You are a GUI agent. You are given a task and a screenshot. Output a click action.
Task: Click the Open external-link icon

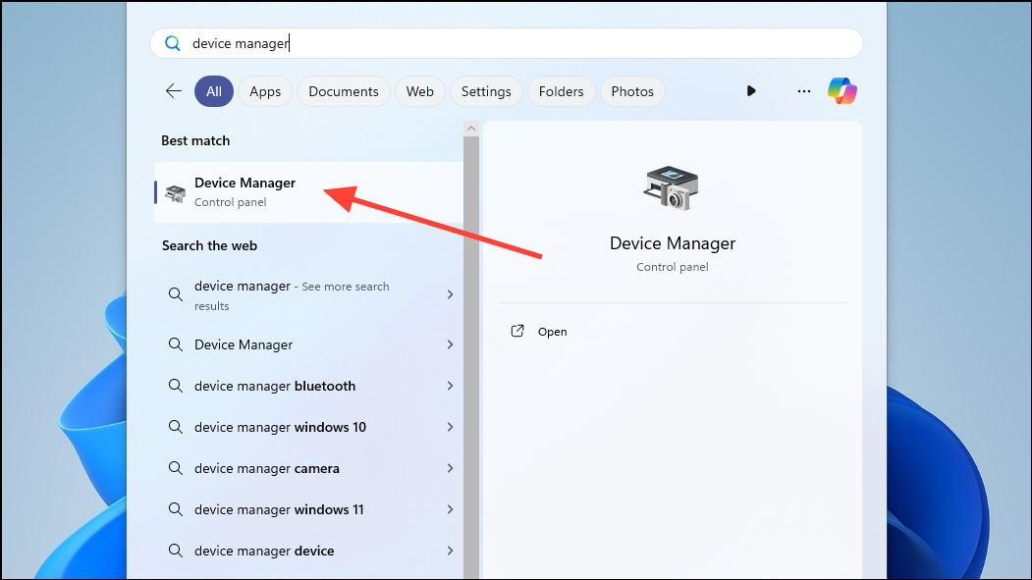tap(517, 331)
